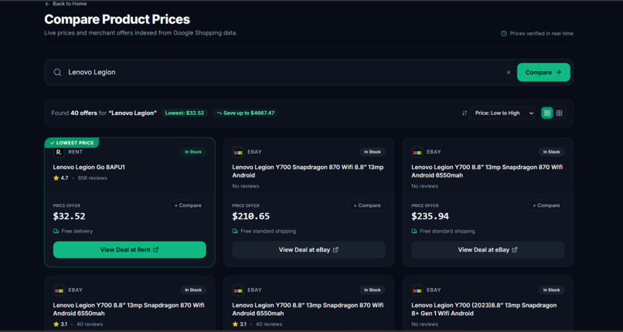
Task: Switch to grid view layout
Action: [x=547, y=113]
